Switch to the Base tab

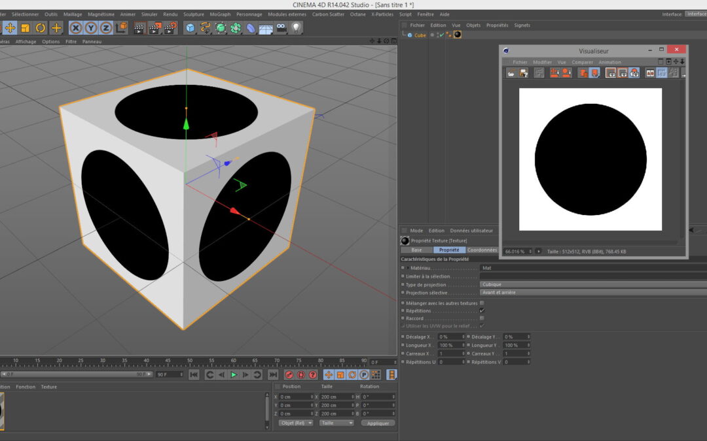416,250
